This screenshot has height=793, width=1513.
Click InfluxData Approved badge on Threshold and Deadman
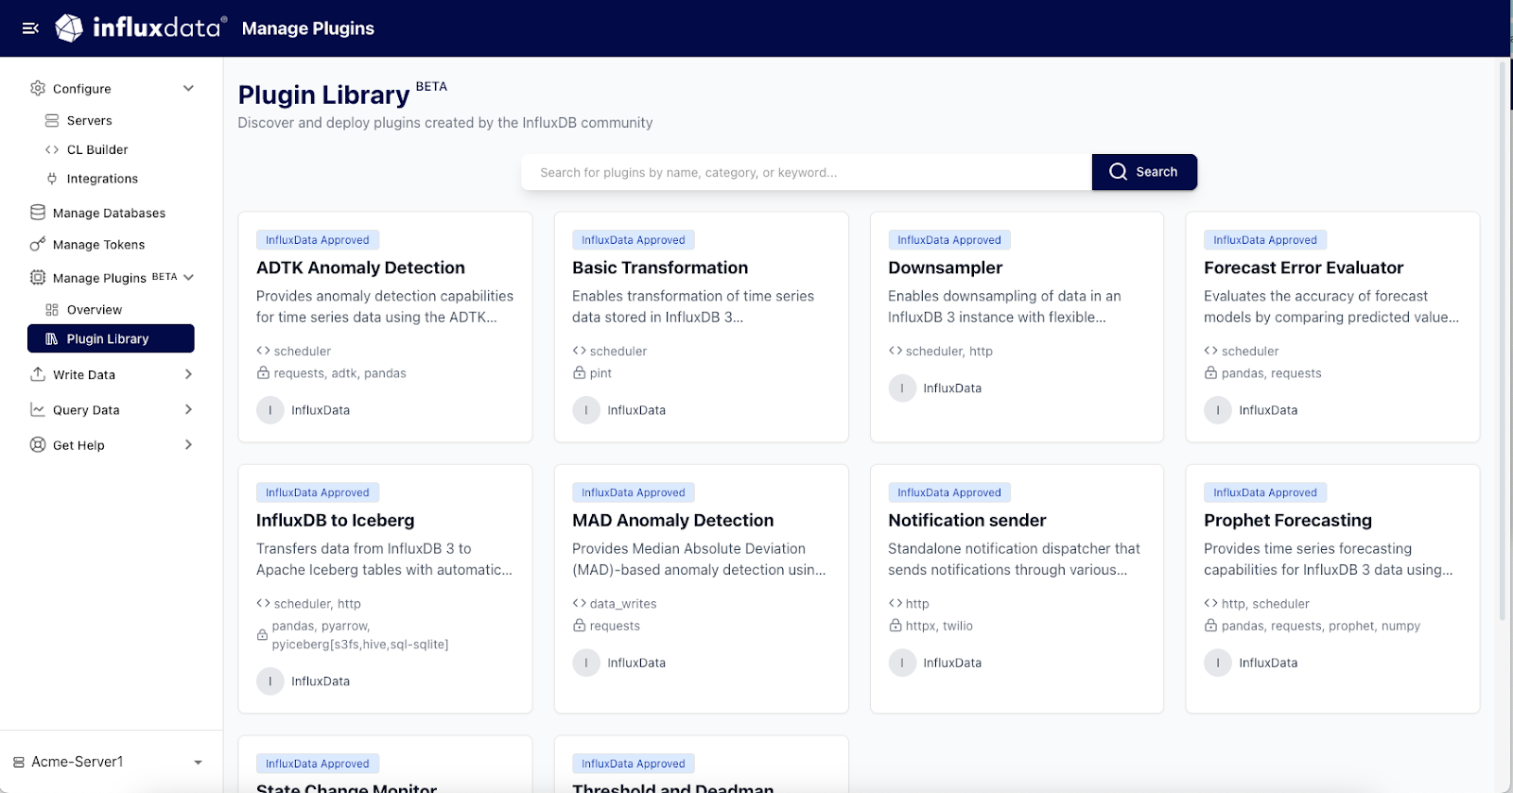pyautogui.click(x=634, y=764)
